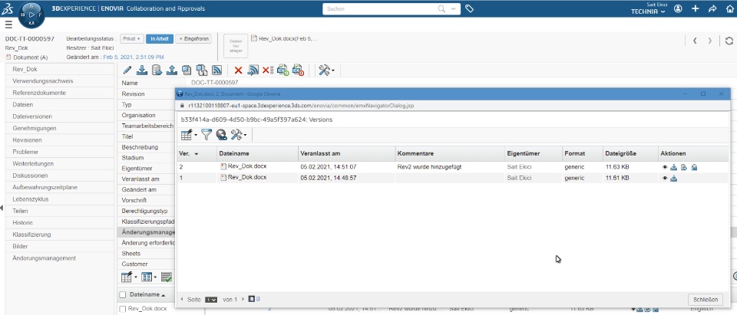The image size is (737, 315).
Task: Open the hamburger menu
Action: 9,25
